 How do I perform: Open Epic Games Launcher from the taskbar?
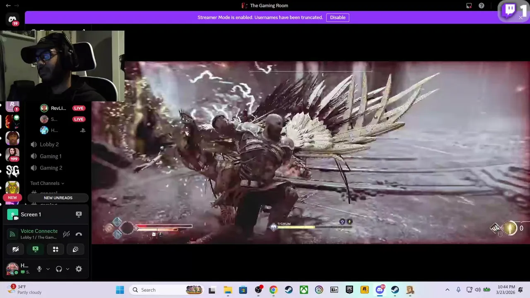[x=349, y=290]
